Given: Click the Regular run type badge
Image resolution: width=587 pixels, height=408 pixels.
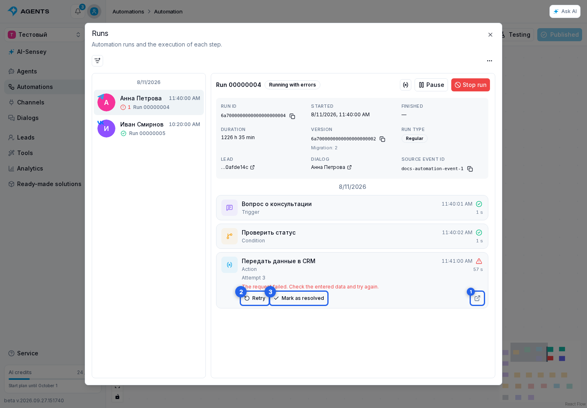Looking at the screenshot, I should pyautogui.click(x=415, y=139).
